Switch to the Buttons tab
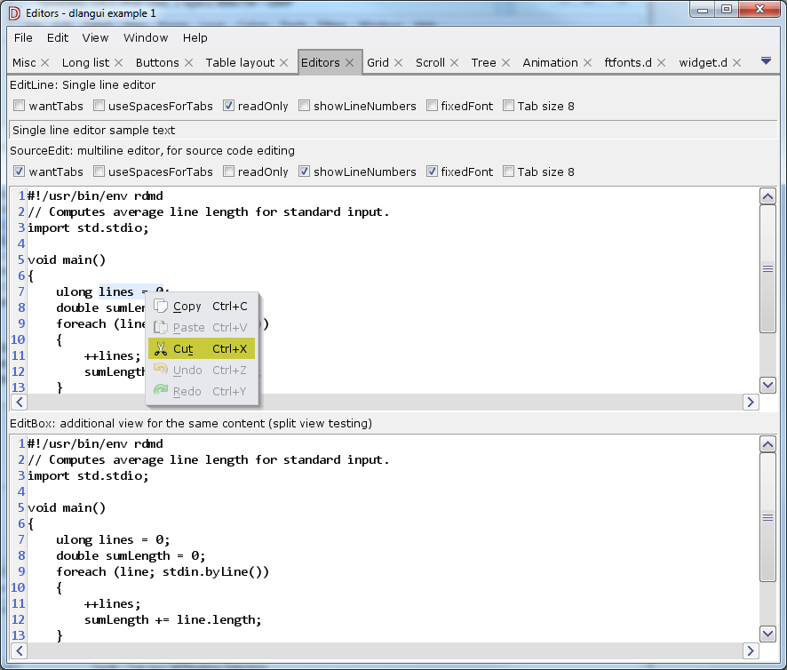Screen dimensions: 787x670 [x=157, y=63]
